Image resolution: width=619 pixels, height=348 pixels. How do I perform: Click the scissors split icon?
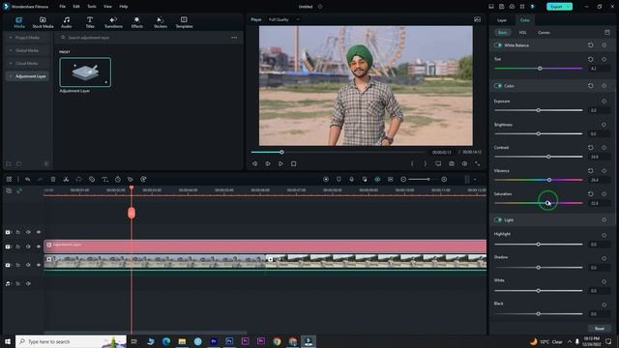66,179
